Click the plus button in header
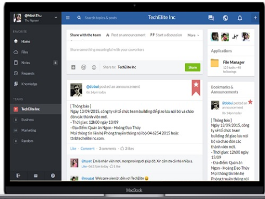The image size is (265, 199). 256,18
